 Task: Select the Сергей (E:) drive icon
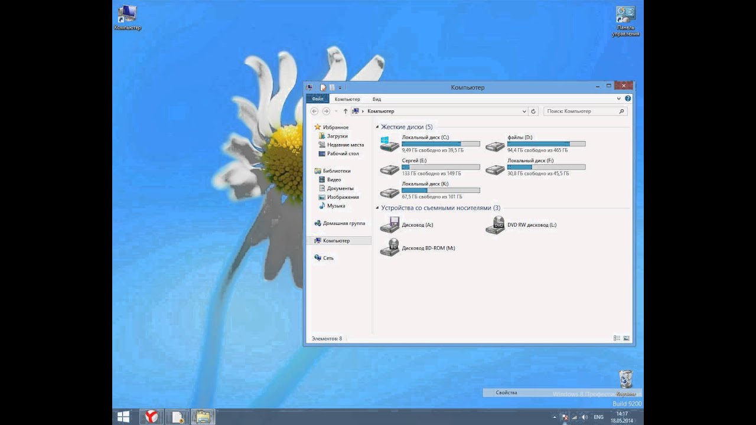click(x=389, y=169)
